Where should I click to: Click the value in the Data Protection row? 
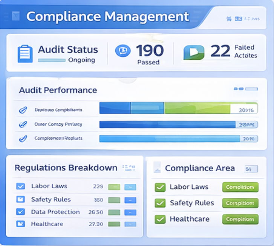click(x=96, y=212)
